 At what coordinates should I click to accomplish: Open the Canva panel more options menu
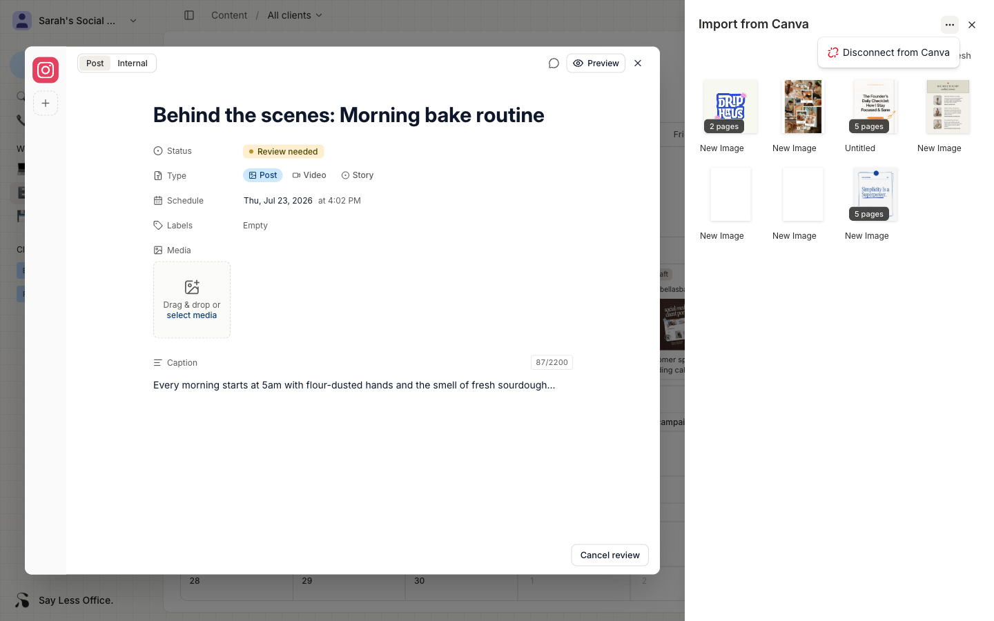click(950, 25)
